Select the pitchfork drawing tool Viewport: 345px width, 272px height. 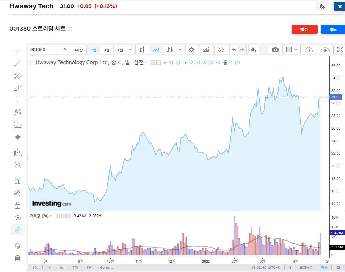18,75
